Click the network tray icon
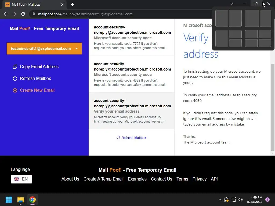This screenshot has width=275, height=206. pos(234,200)
